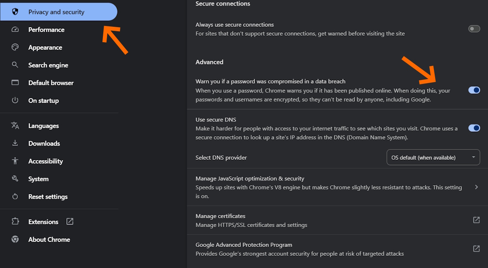Disable the Use secure DNS toggle
The width and height of the screenshot is (488, 268).
coord(474,128)
